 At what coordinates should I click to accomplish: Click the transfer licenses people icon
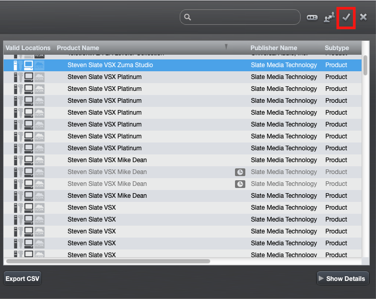click(329, 18)
